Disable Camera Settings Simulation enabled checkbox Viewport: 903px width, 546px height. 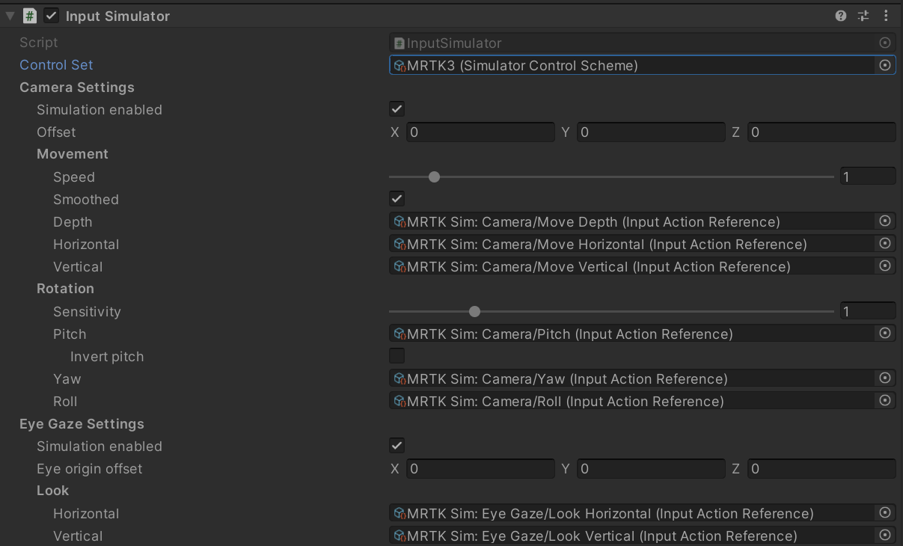click(x=397, y=109)
